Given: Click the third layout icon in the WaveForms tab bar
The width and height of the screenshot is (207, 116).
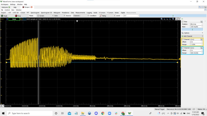Looking at the screenshot, I should tap(205, 7).
